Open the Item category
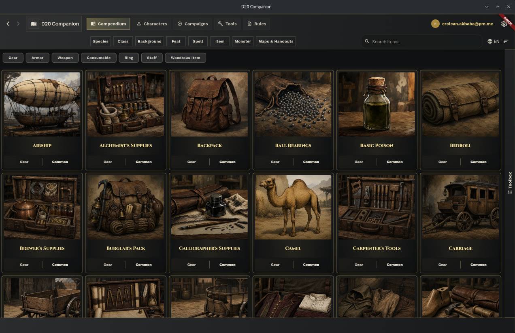The height and width of the screenshot is (333, 515). pyautogui.click(x=220, y=41)
